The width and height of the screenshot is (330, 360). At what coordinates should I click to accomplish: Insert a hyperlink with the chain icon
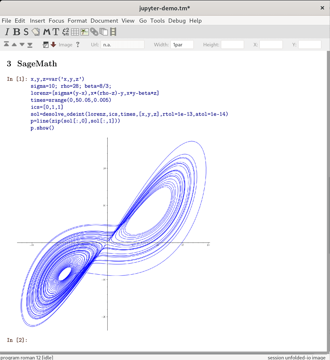click(x=94, y=32)
